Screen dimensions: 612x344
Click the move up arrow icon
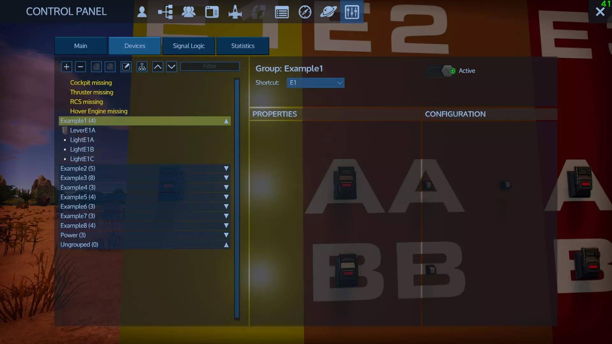158,67
